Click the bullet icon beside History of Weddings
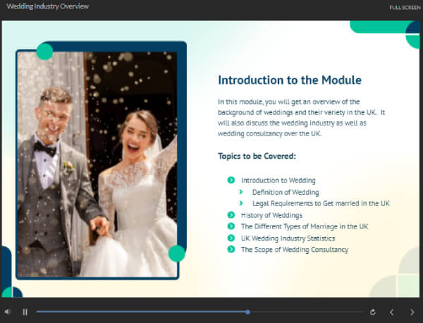This screenshot has width=423, height=323. click(x=231, y=215)
